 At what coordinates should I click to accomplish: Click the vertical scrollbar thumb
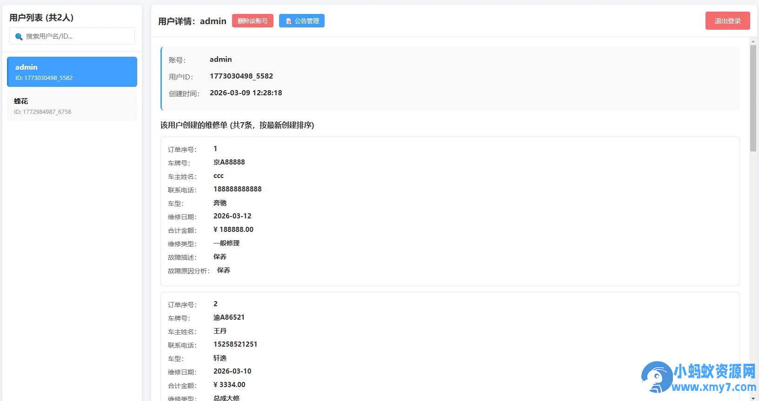pos(753,98)
